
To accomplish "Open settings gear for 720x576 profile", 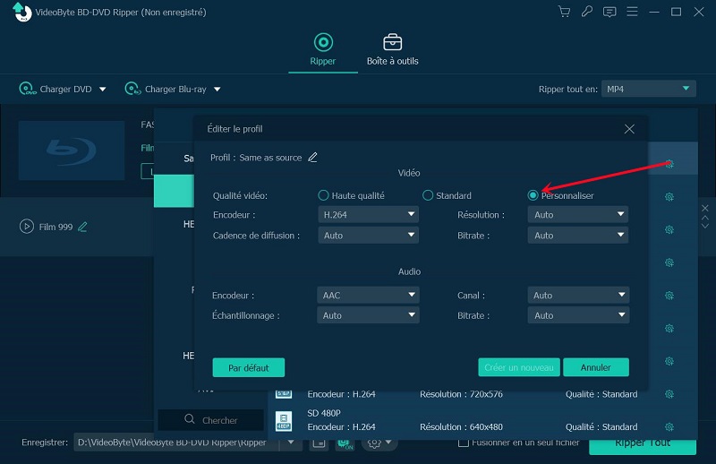I will (x=669, y=394).
